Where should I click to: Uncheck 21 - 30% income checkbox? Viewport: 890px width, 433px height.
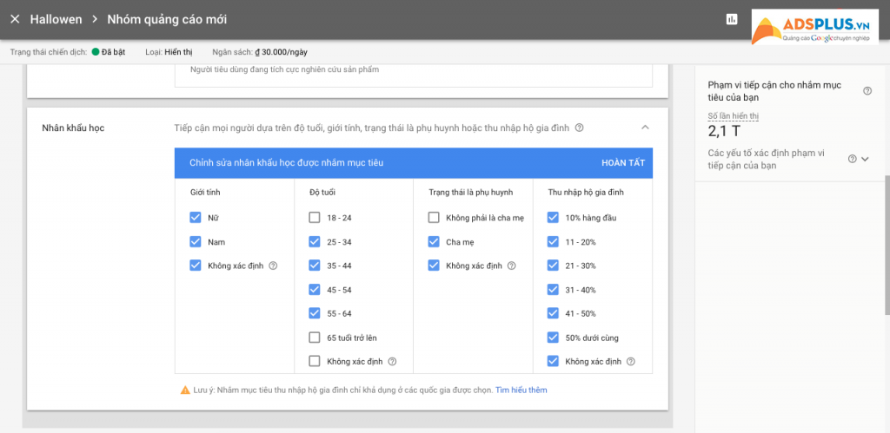pos(553,266)
